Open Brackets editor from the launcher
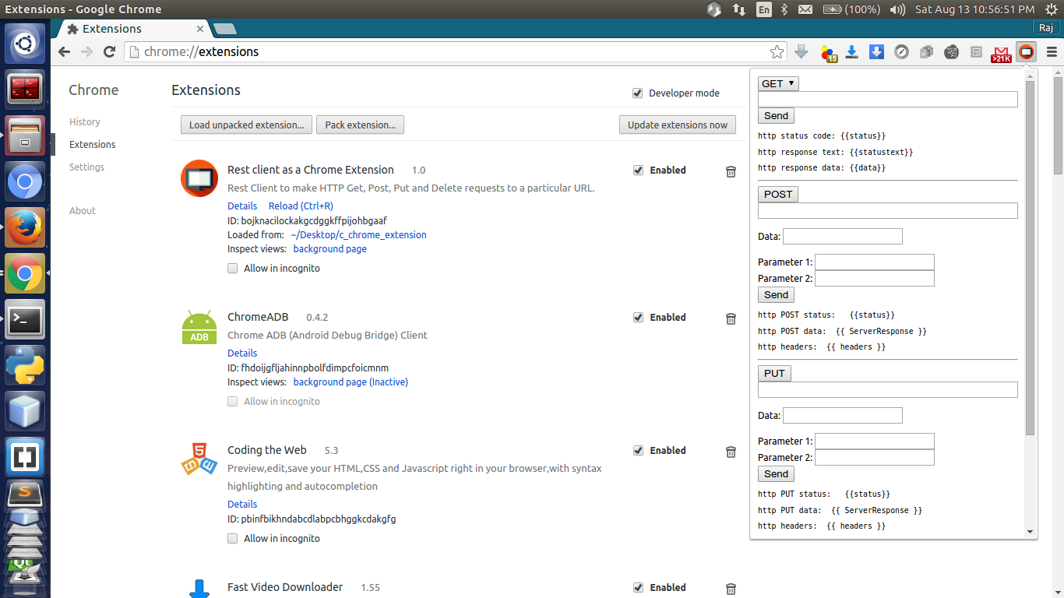This screenshot has width=1064, height=598. point(25,457)
